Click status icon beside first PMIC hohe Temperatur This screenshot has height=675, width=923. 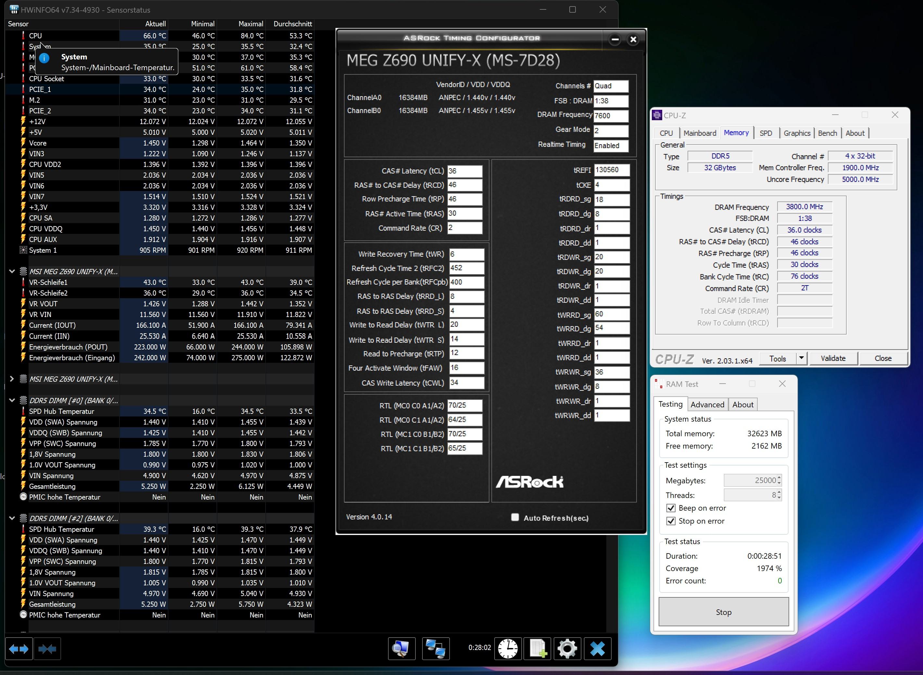click(x=23, y=497)
